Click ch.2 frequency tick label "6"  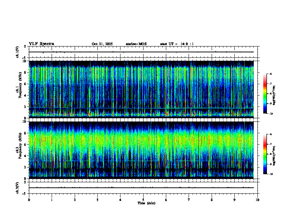(x=26, y=145)
